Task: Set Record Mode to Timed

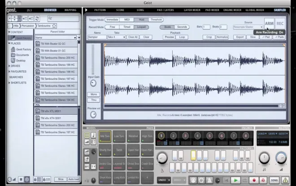Action: pos(126,27)
